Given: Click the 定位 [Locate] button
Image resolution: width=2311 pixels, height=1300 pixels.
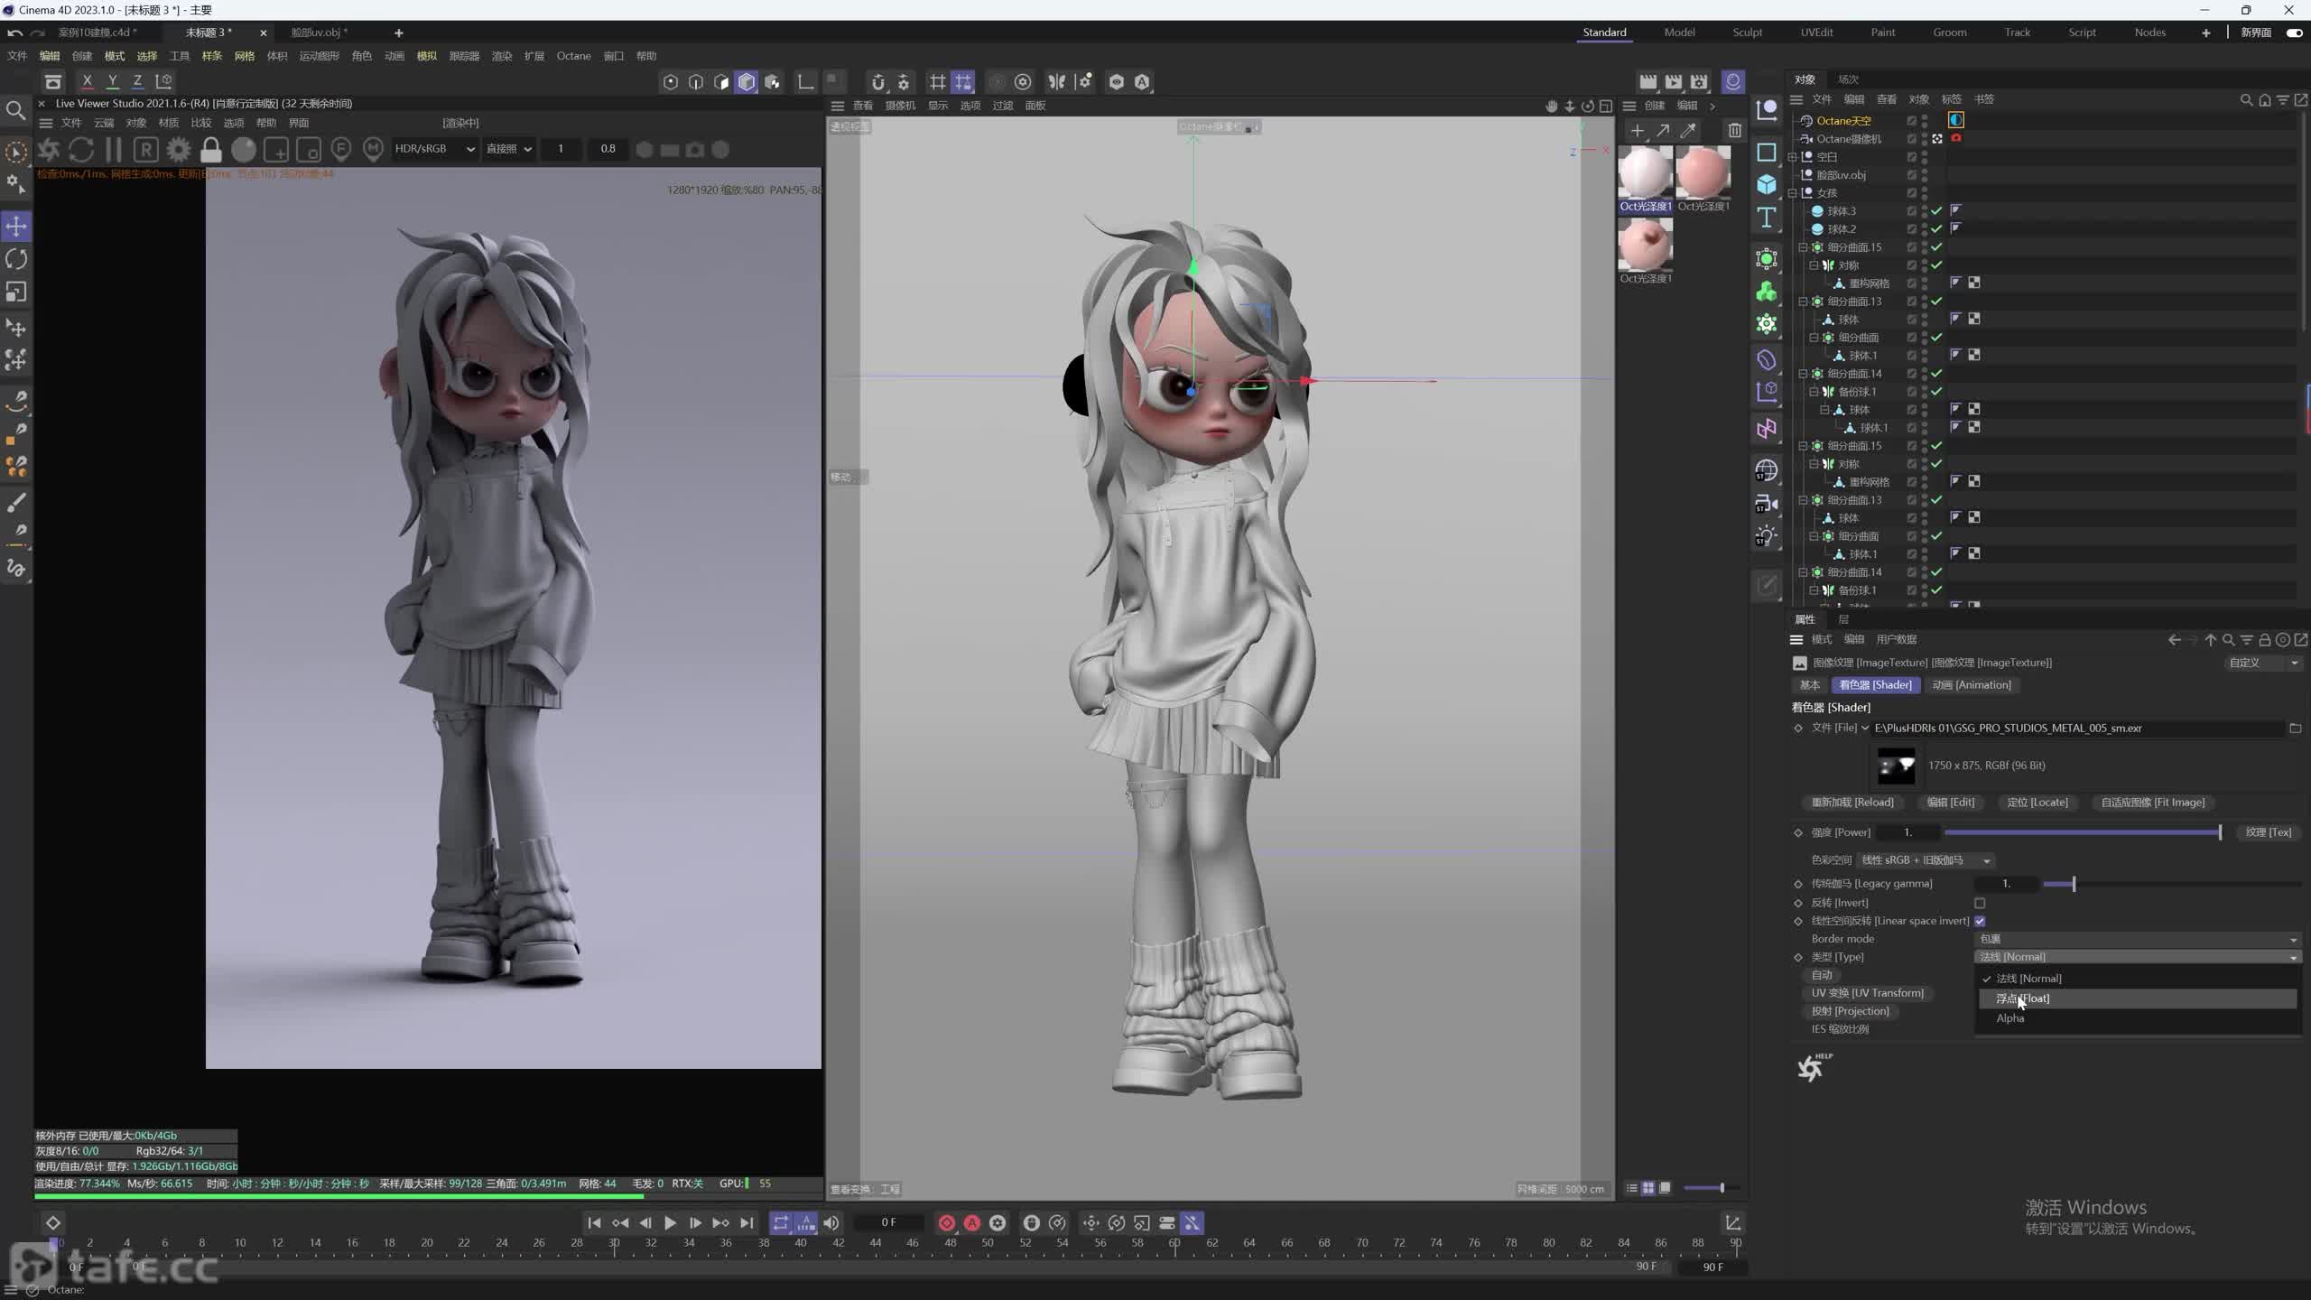Looking at the screenshot, I should pyautogui.click(x=2037, y=803).
